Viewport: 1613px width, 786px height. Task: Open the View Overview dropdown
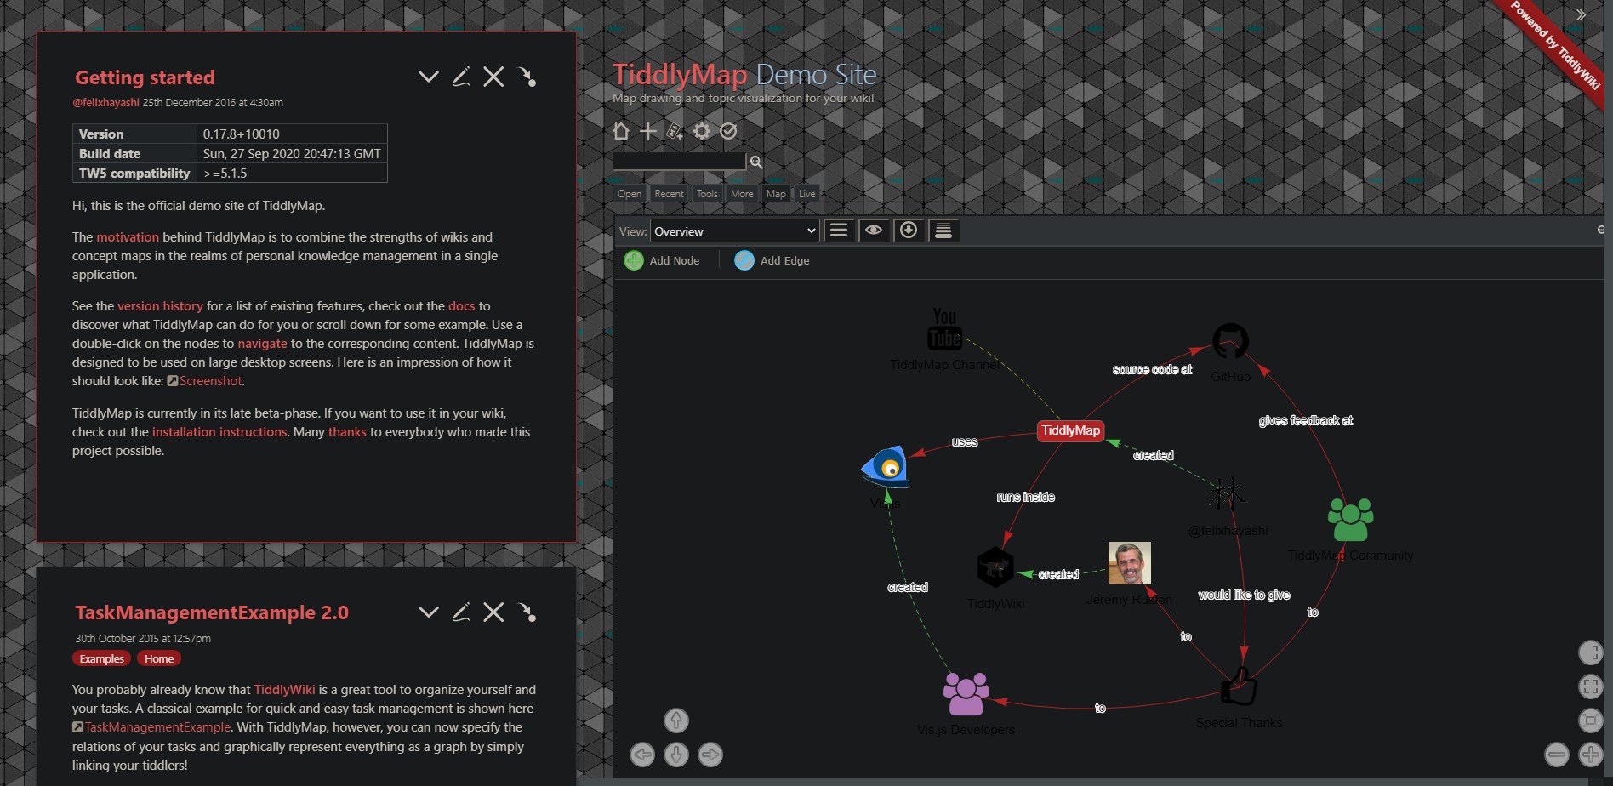tap(735, 231)
